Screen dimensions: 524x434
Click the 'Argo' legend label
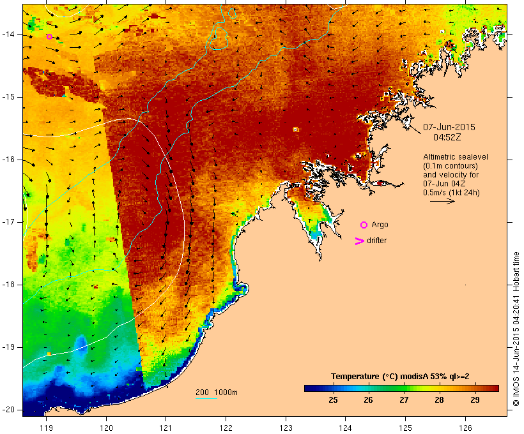pyautogui.click(x=380, y=225)
